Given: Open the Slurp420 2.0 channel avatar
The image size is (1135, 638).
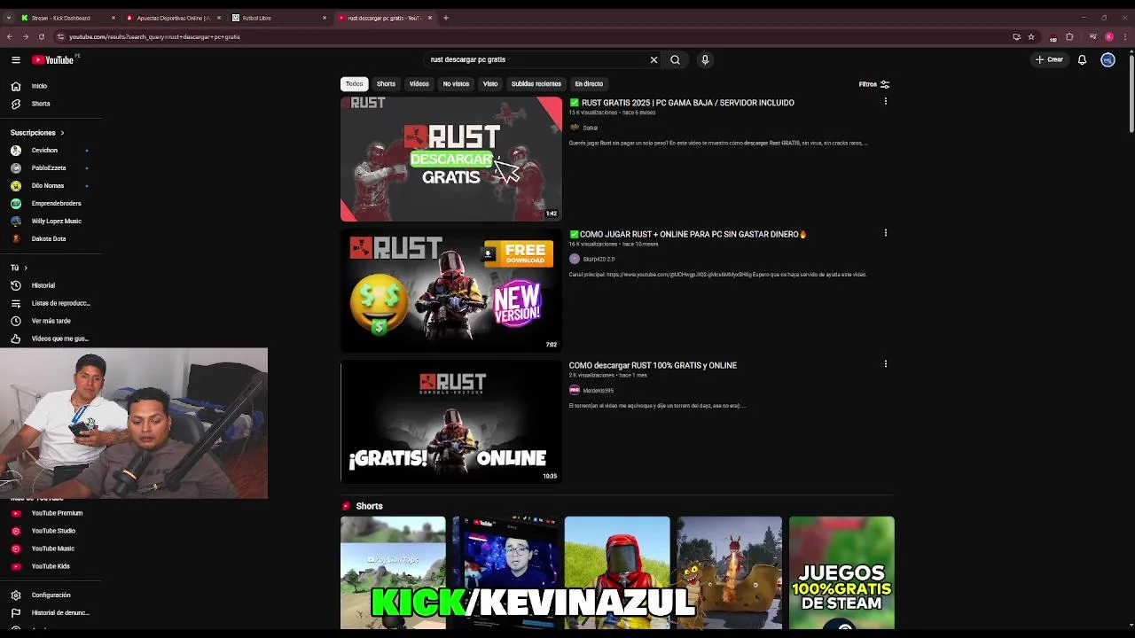Looking at the screenshot, I should pos(575,259).
